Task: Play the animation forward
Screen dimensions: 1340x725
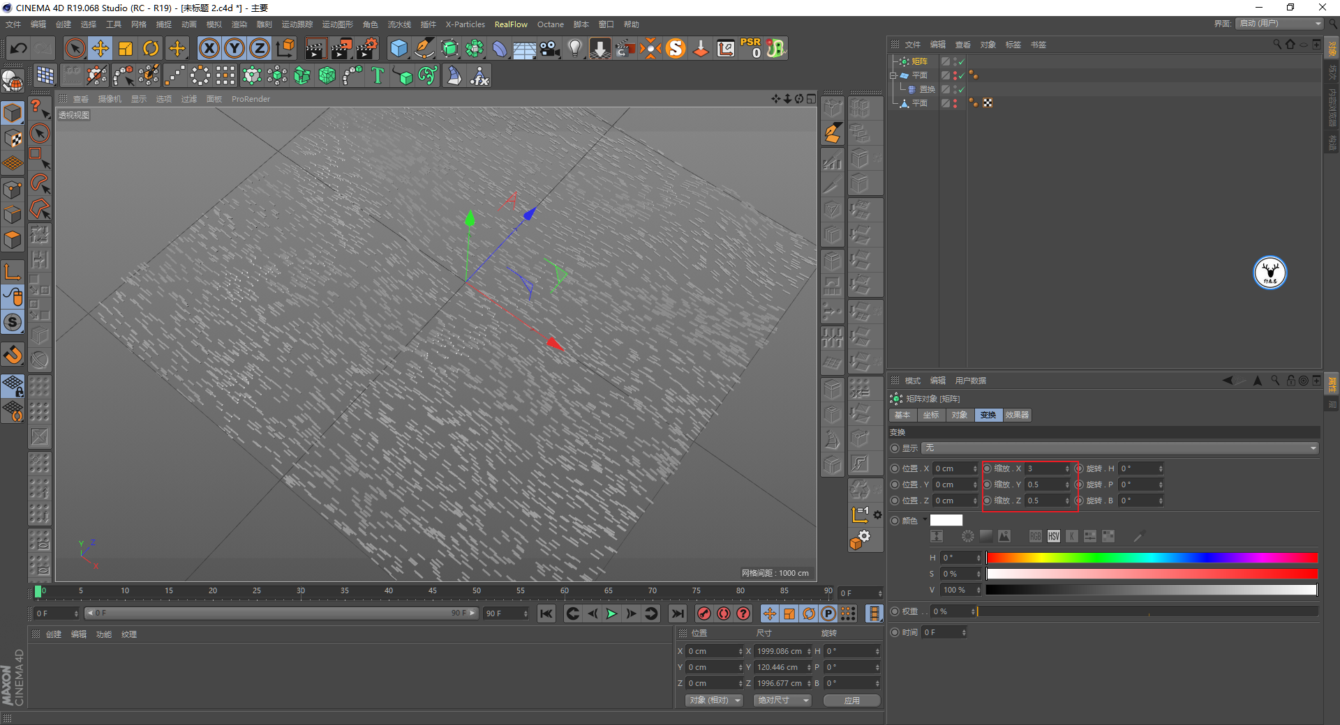Action: click(x=612, y=613)
